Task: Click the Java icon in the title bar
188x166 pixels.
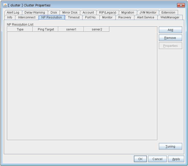Action: 5,5
